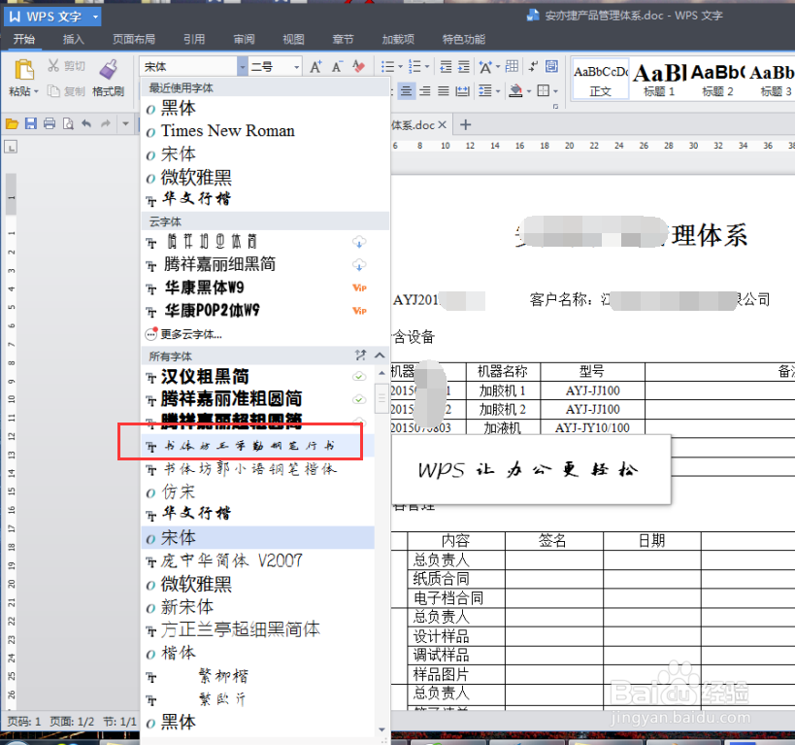Open the 插入 ribbon tab

73,39
